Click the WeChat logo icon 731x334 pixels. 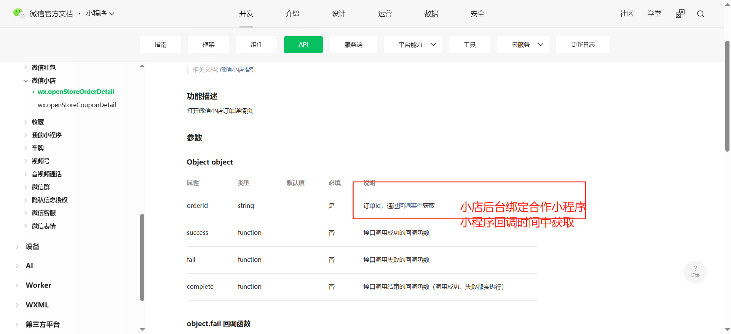click(19, 13)
